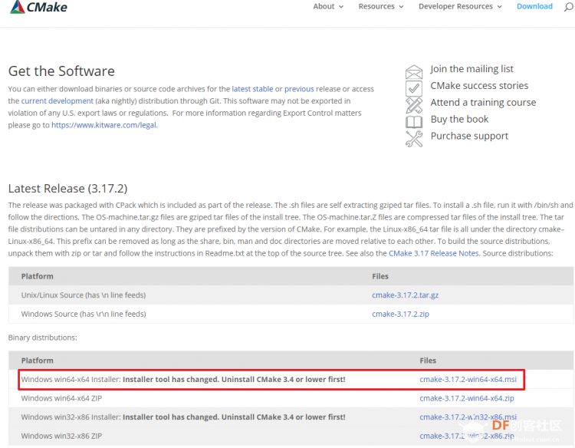Open the search magnifier icon

point(568,7)
